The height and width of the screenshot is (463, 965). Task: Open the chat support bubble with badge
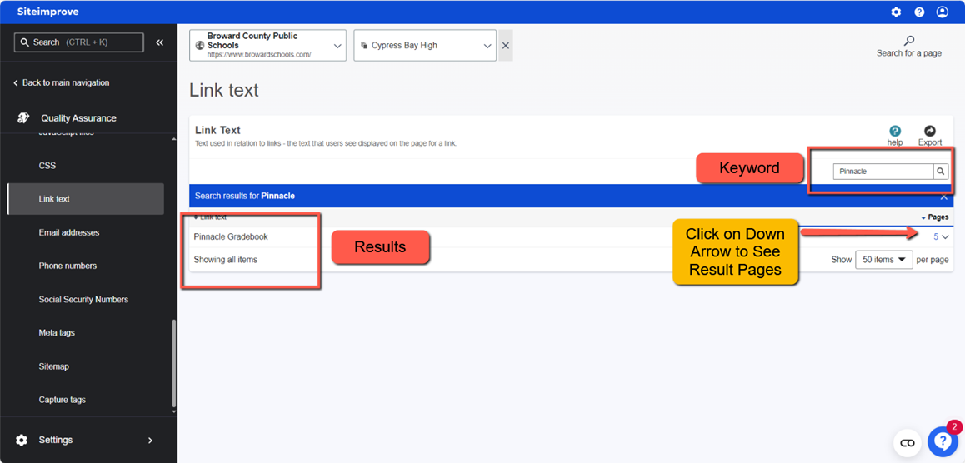coord(944,441)
